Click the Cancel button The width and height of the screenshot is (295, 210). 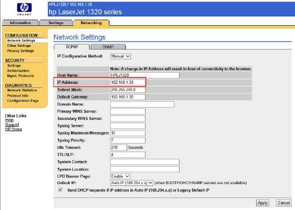click(x=284, y=203)
